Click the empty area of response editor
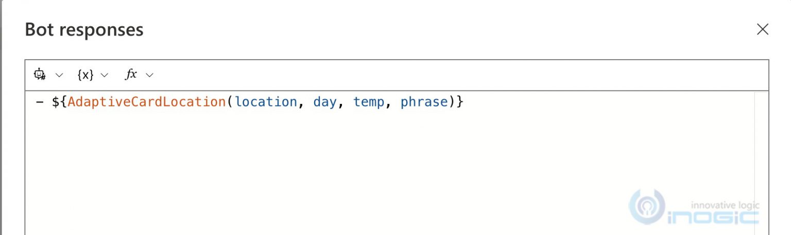The width and height of the screenshot is (791, 235). [x=360, y=165]
